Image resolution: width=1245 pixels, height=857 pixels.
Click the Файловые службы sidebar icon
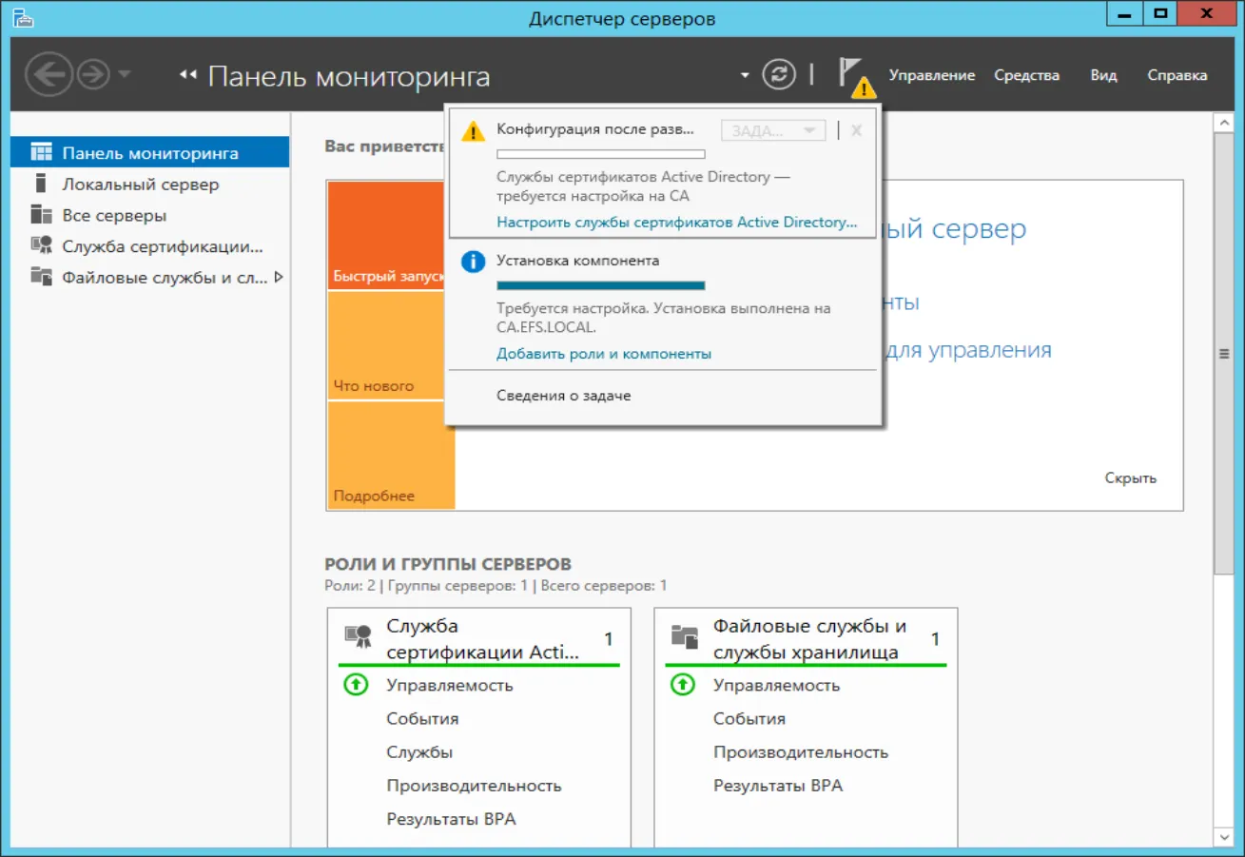tap(41, 277)
